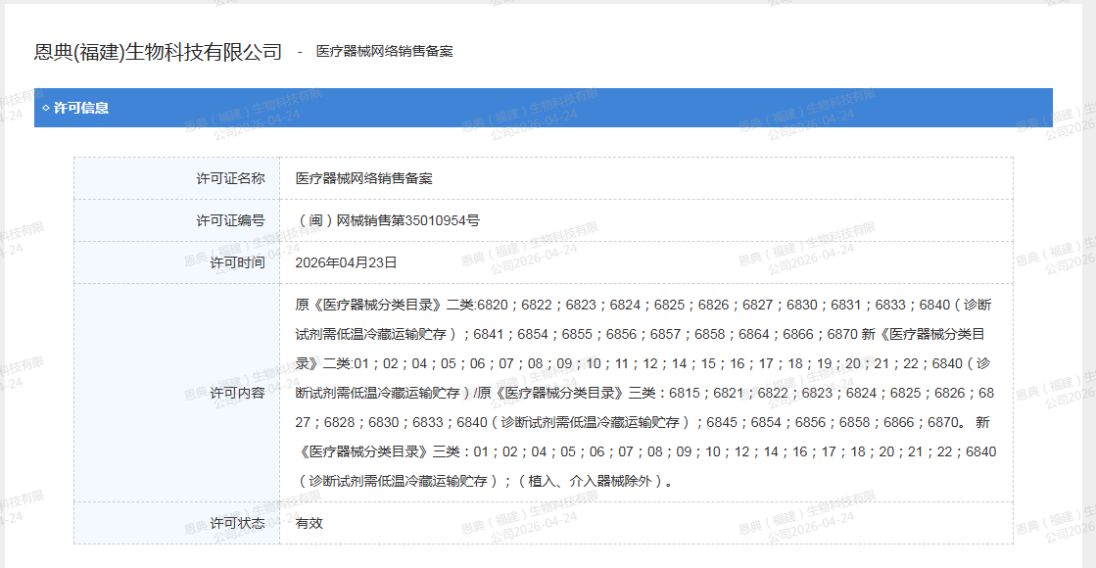Select the 许可时间 row label
Viewport: 1096px width, 568px height.
237,262
